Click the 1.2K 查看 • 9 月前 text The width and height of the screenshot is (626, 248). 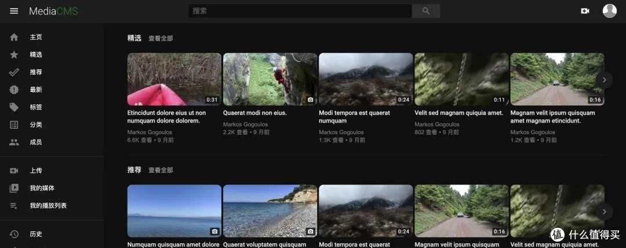click(534, 140)
